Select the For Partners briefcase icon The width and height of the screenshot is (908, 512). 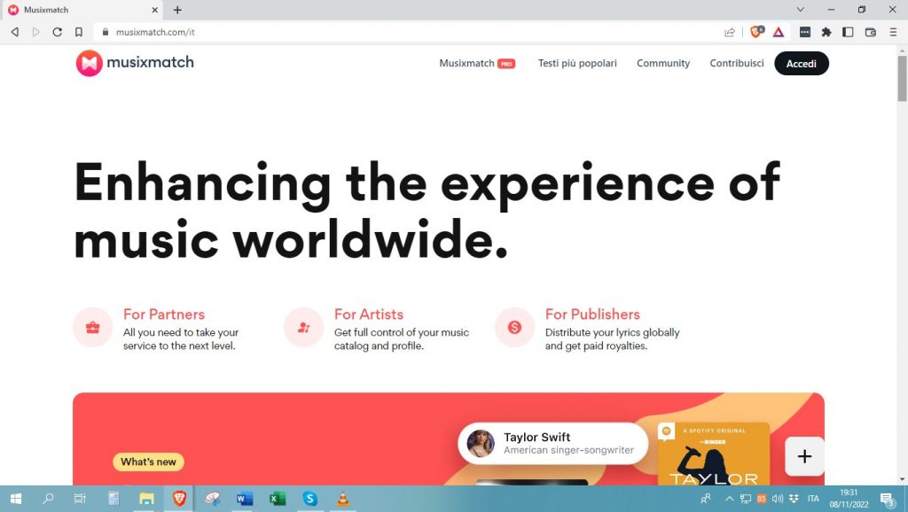coord(92,328)
